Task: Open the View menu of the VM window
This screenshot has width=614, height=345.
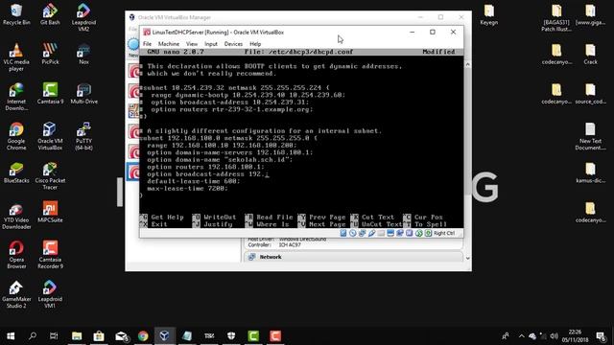Action: tap(192, 44)
